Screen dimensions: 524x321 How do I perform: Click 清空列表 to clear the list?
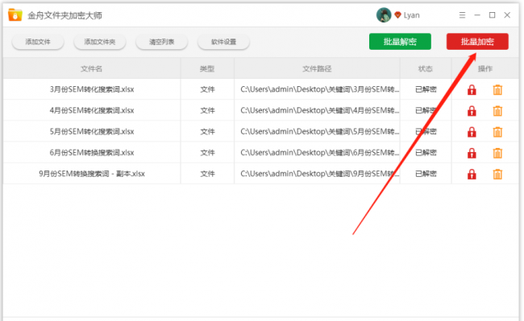(162, 42)
